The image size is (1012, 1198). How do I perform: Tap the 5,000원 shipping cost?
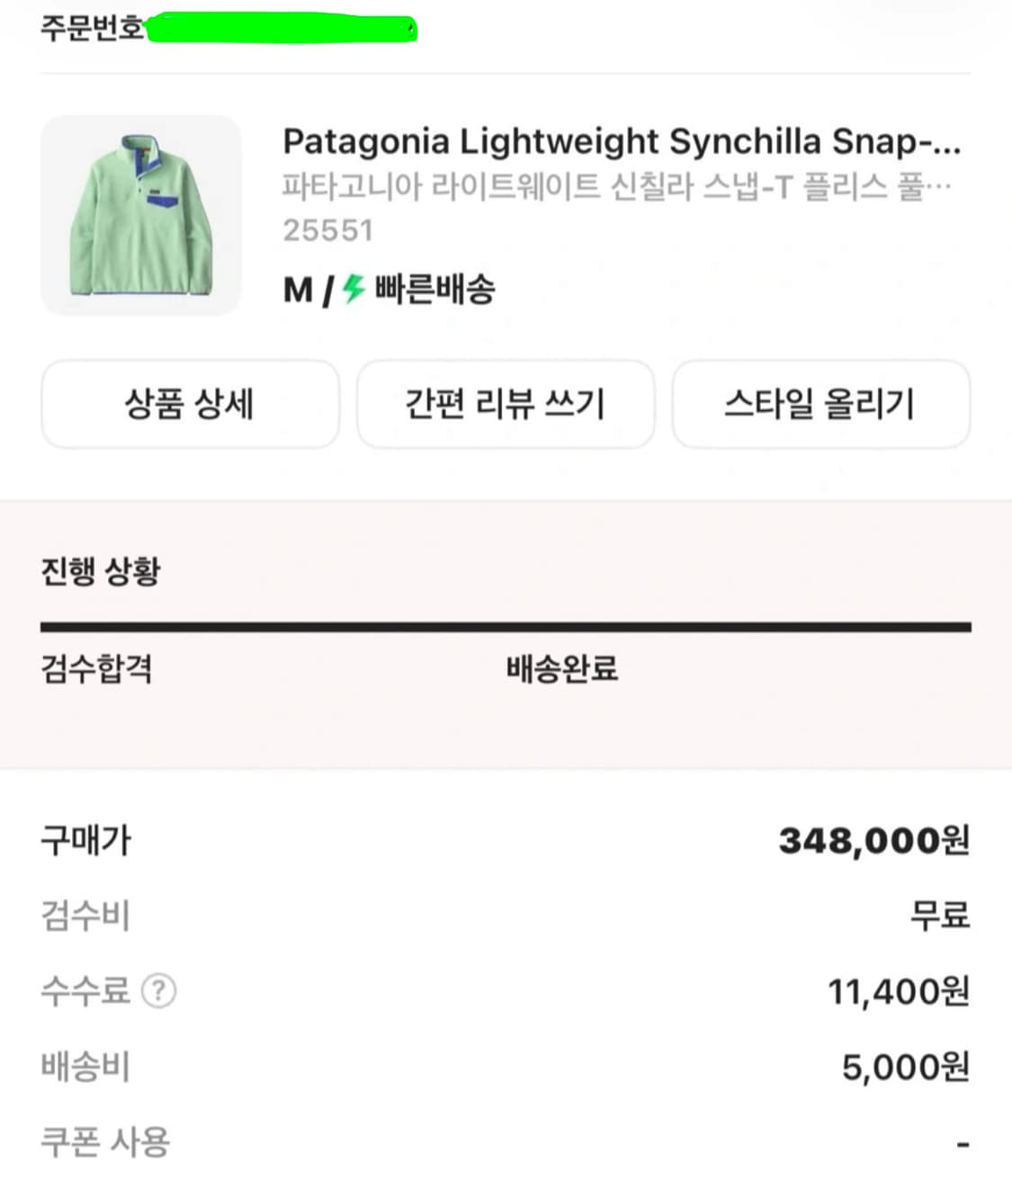coord(905,1067)
